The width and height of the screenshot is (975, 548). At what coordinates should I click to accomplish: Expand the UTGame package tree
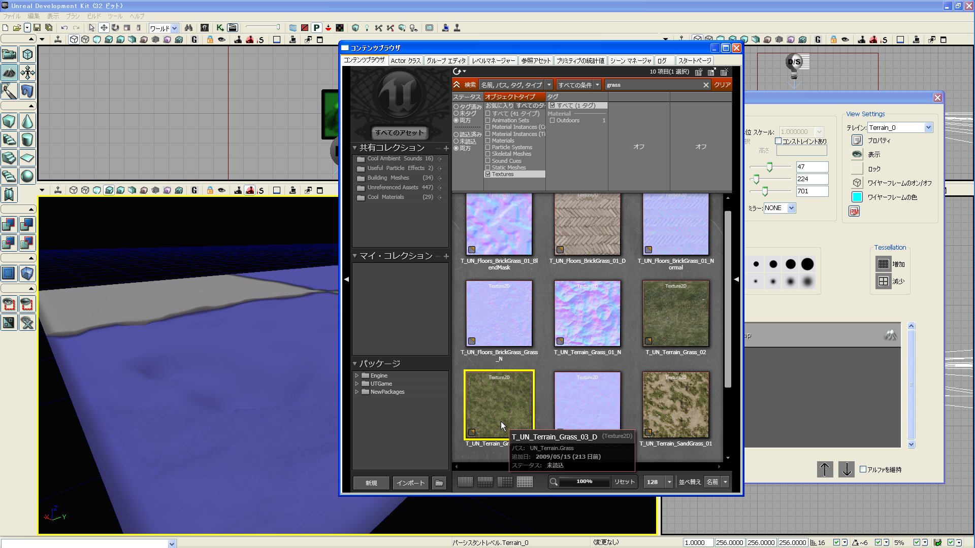click(x=356, y=384)
